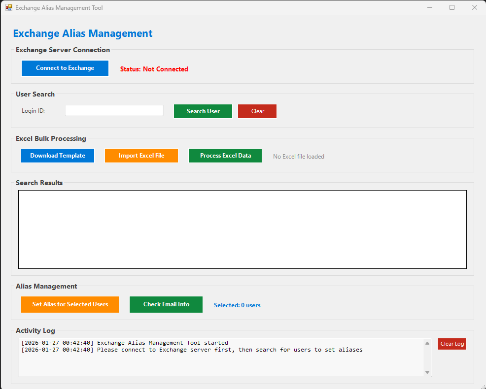Click the 'No Excel file loaded' status text
The width and height of the screenshot is (486, 389).
(x=298, y=156)
